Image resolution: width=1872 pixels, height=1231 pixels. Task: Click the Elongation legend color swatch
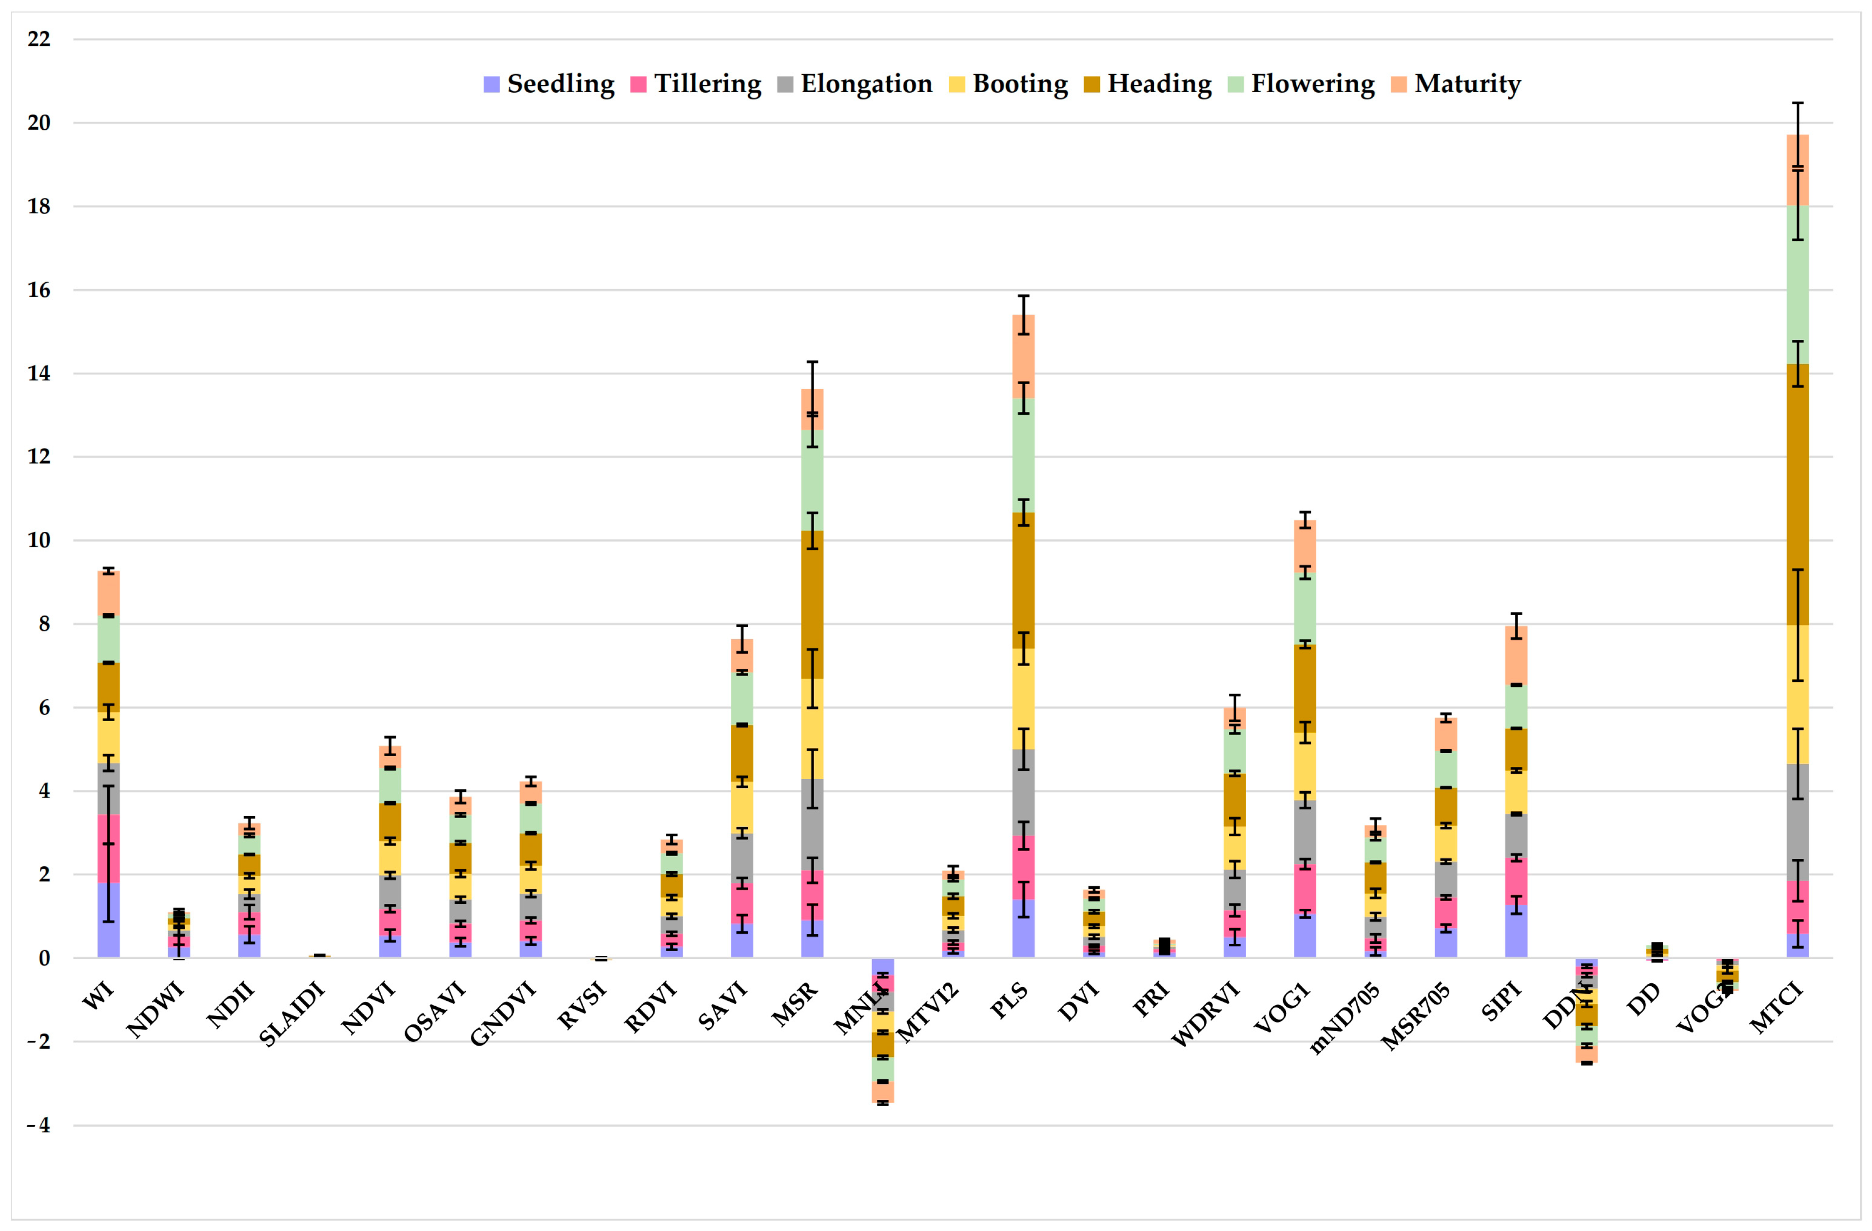tap(785, 85)
